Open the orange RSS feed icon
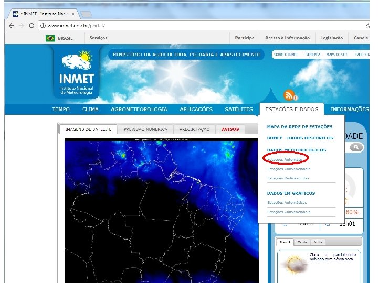Image resolution: width=378 pixels, height=283 pixels. pos(289,95)
